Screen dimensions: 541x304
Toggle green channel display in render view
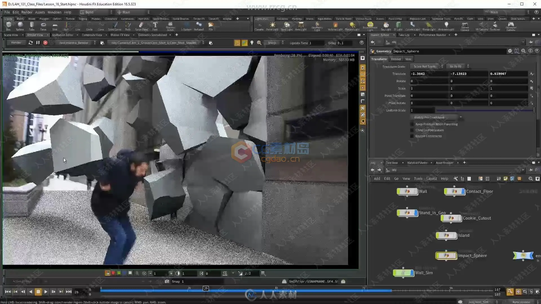pos(119,273)
